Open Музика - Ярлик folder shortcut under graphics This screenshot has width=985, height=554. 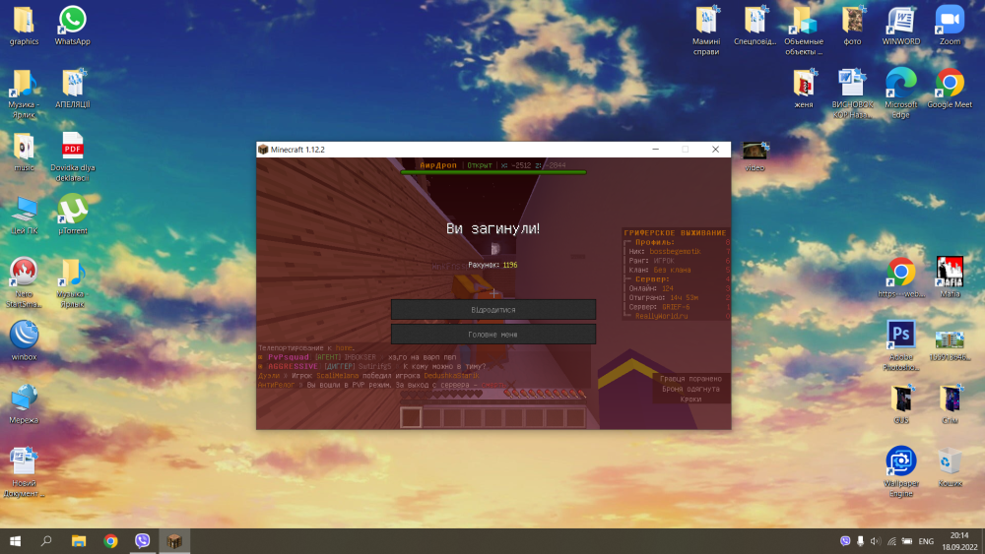(24, 93)
